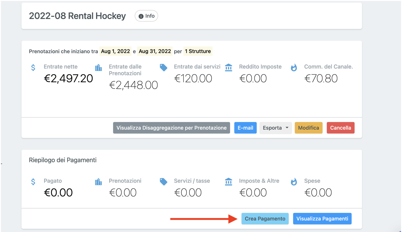Open the Info badge next to title
Image resolution: width=402 pixels, height=232 pixels.
click(146, 16)
